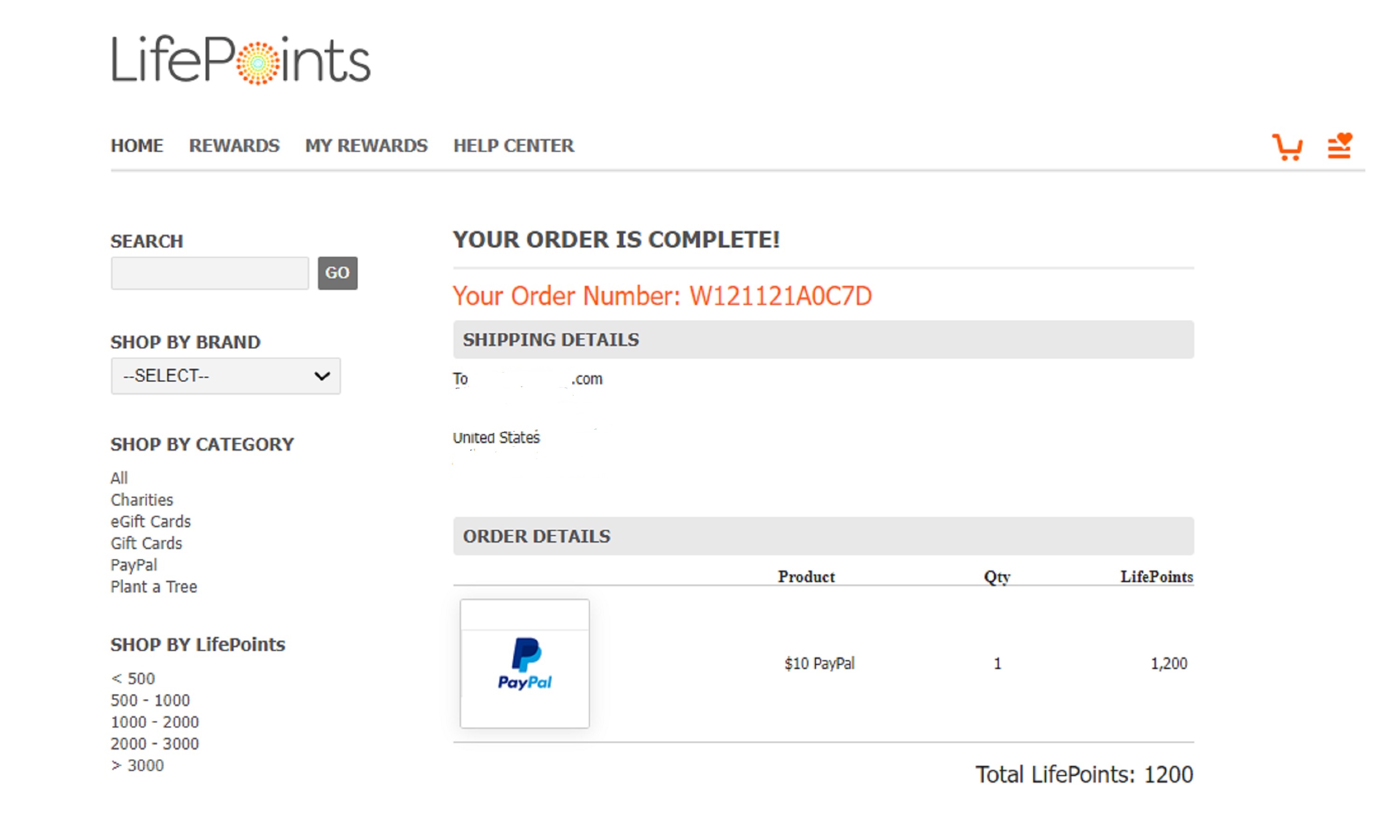This screenshot has width=1396, height=840.
Task: Focus the search input field
Action: [209, 273]
